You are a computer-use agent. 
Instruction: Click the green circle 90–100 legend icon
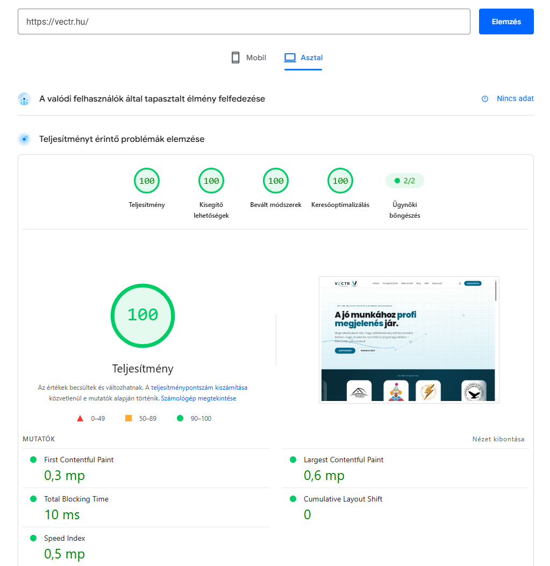coord(180,418)
